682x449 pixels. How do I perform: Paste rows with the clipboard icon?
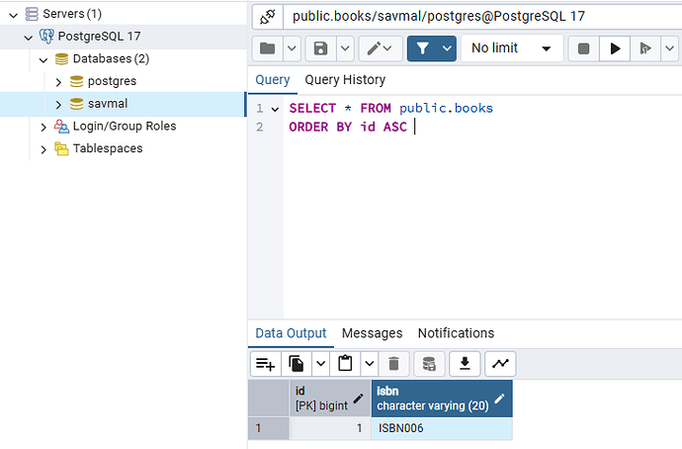tap(345, 364)
